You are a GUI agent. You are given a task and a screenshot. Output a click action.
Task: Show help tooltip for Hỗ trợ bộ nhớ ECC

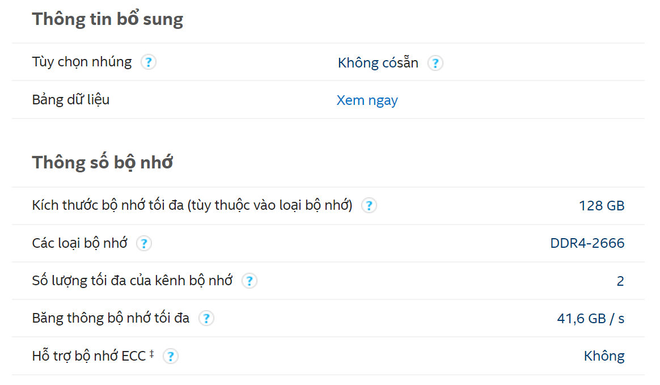pyautogui.click(x=171, y=357)
